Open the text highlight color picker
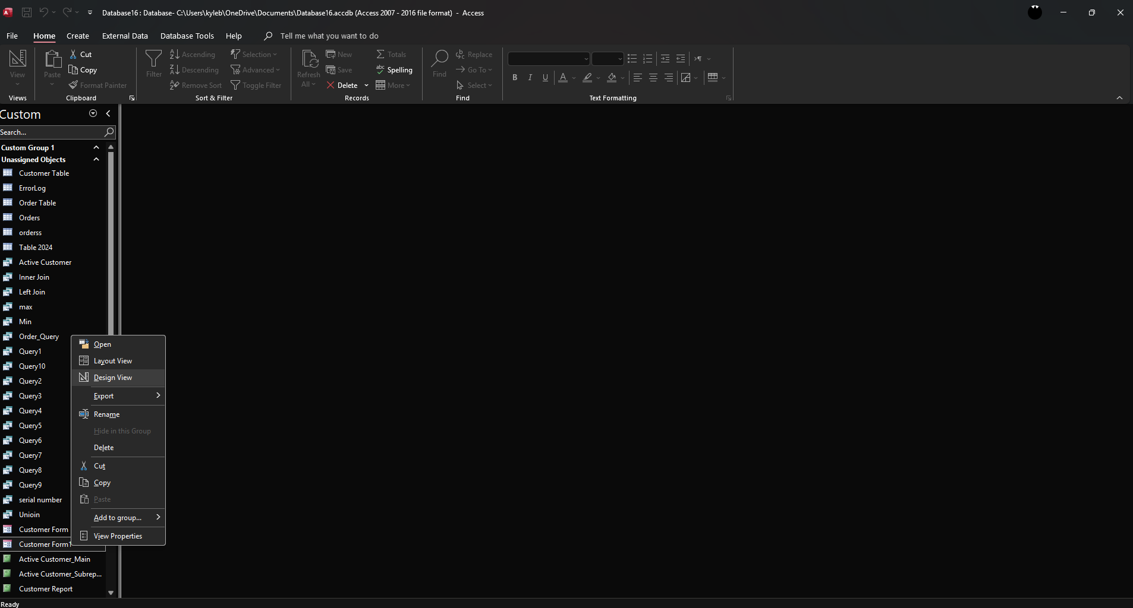The image size is (1133, 608). [598, 78]
